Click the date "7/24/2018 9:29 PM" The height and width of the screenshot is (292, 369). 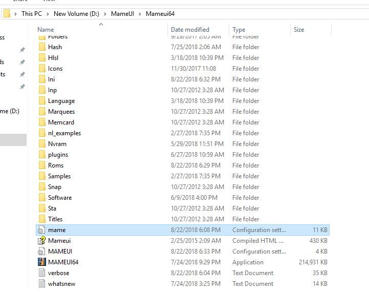pyautogui.click(x=196, y=262)
